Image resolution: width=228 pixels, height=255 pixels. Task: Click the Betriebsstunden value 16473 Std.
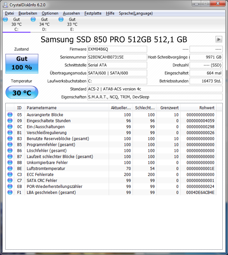[206, 81]
